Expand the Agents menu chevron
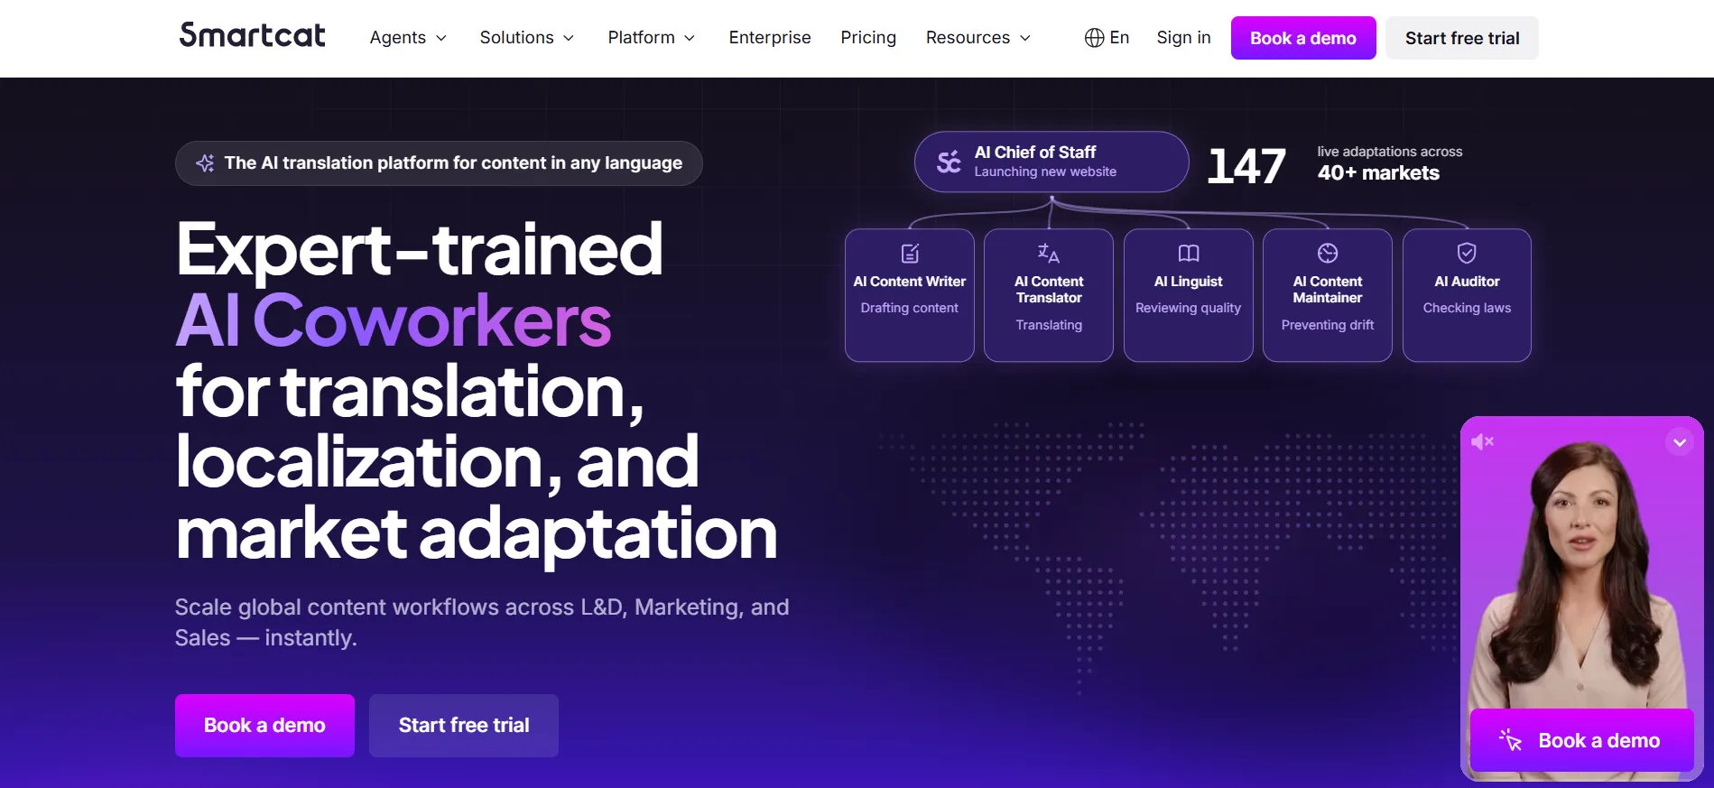Screen dimensions: 1714x788 point(441,38)
